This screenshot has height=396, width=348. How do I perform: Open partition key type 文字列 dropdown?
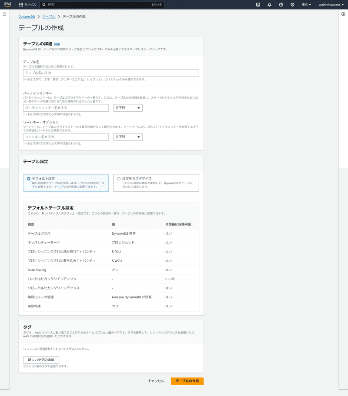(128, 108)
